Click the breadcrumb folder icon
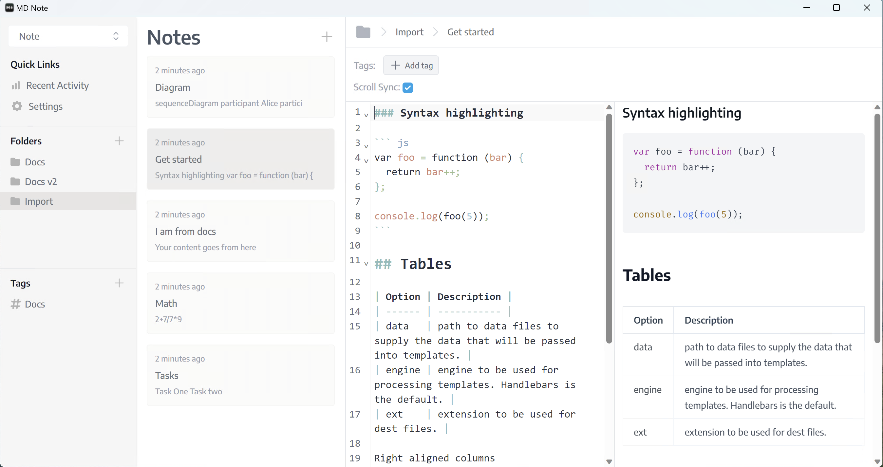Screen dimensions: 883x467 click(363, 31)
